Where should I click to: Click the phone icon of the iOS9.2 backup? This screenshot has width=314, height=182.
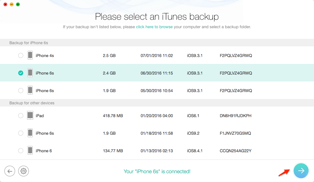[30, 133]
